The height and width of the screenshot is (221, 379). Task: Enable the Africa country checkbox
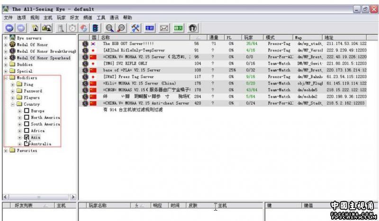[27, 131]
